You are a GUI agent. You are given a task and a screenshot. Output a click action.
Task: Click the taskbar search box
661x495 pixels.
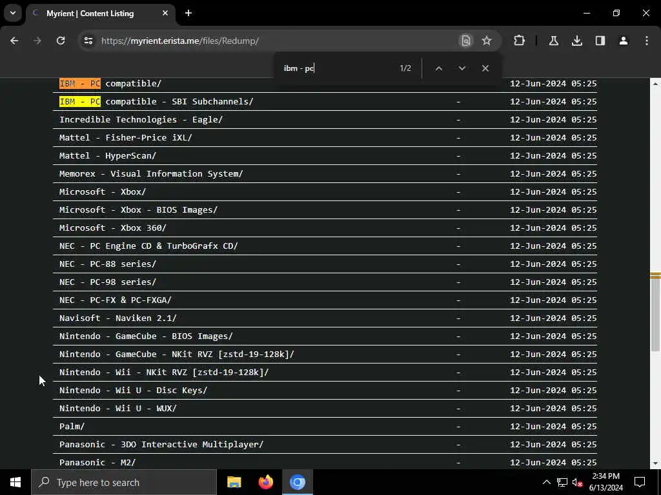coord(123,482)
